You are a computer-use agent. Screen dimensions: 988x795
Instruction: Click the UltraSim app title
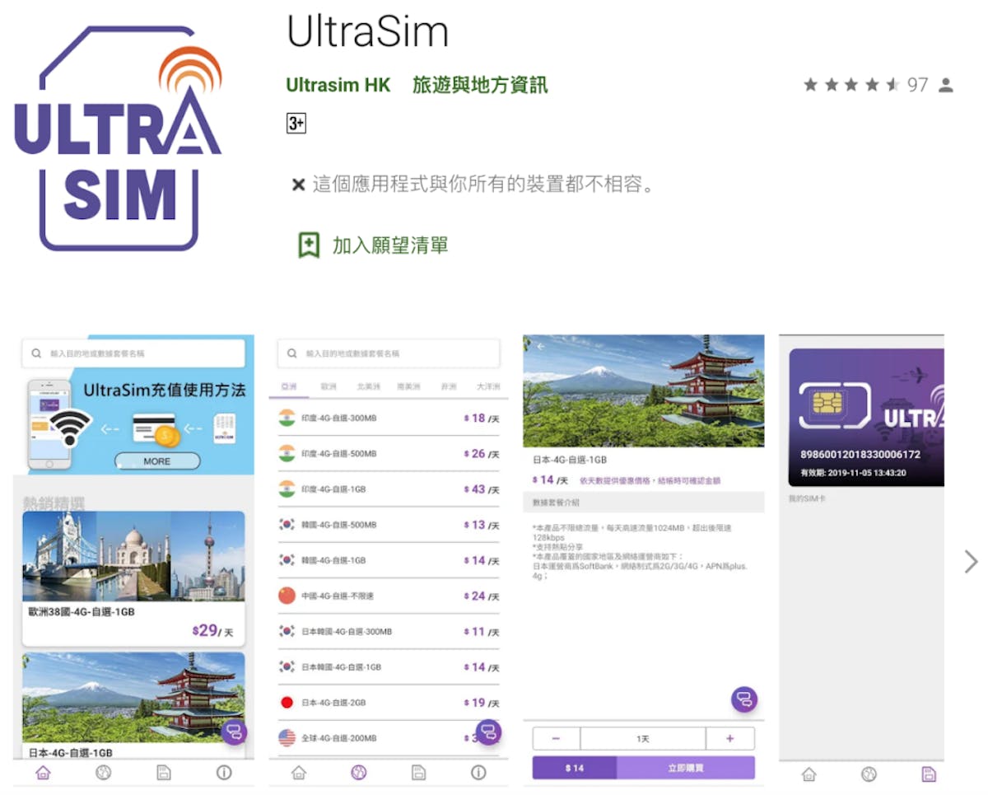pyautogui.click(x=367, y=33)
